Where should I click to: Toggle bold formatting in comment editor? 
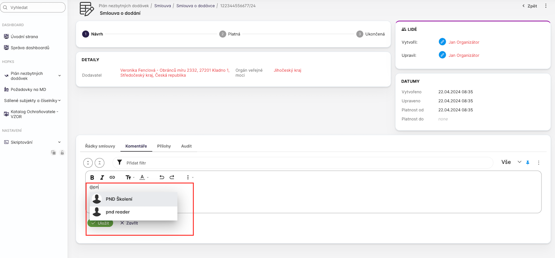pyautogui.click(x=92, y=177)
